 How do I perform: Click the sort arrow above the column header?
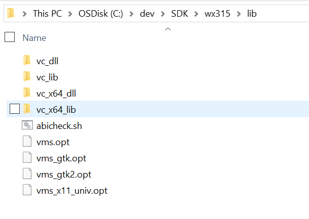tap(168, 29)
